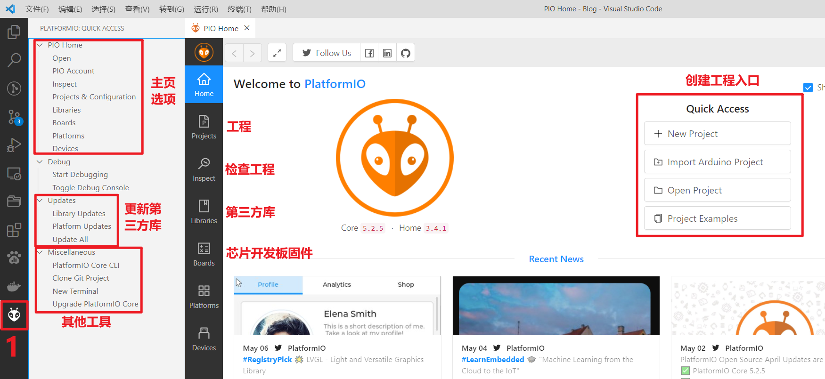Toggle the Show at startup checkbox
Screen dimensions: 825x379
[808, 88]
